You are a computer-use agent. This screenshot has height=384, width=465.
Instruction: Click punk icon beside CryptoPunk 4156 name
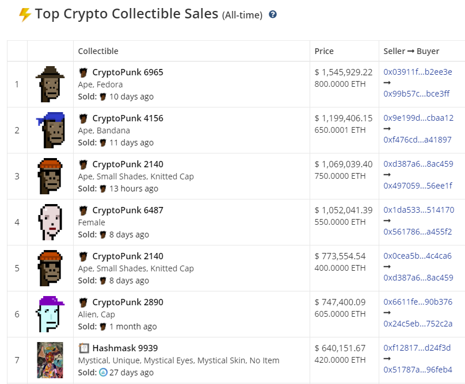pos(83,118)
